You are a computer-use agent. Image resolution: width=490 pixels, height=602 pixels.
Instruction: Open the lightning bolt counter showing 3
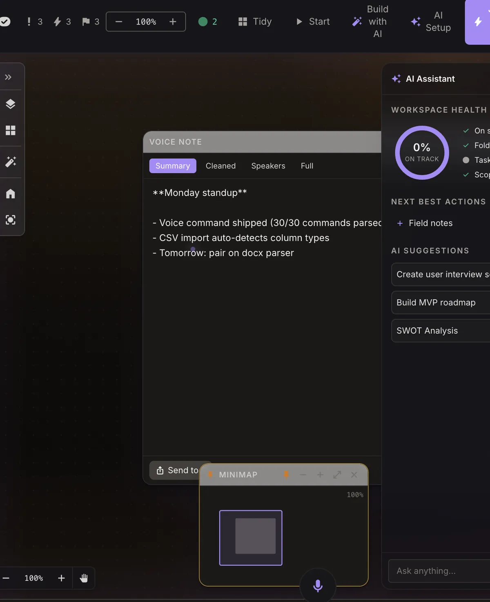[62, 22]
